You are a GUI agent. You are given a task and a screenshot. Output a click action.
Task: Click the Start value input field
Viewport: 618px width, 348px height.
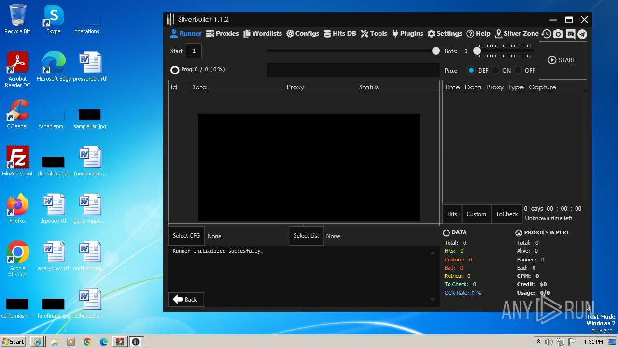194,51
